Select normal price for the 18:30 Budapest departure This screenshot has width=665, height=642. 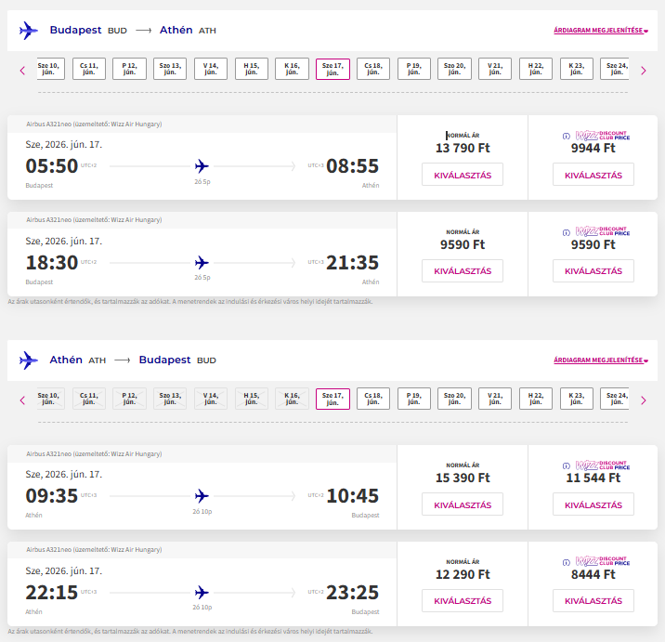(x=463, y=271)
